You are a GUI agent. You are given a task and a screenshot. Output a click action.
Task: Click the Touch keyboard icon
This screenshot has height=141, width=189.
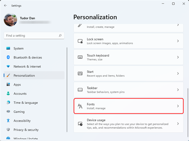pos(80,57)
